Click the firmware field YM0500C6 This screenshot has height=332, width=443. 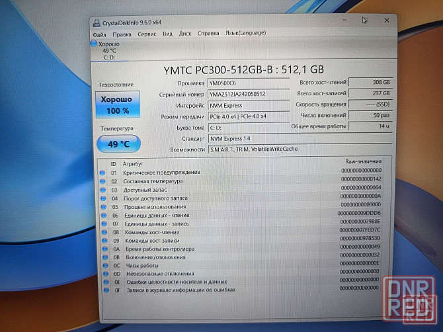pos(249,83)
